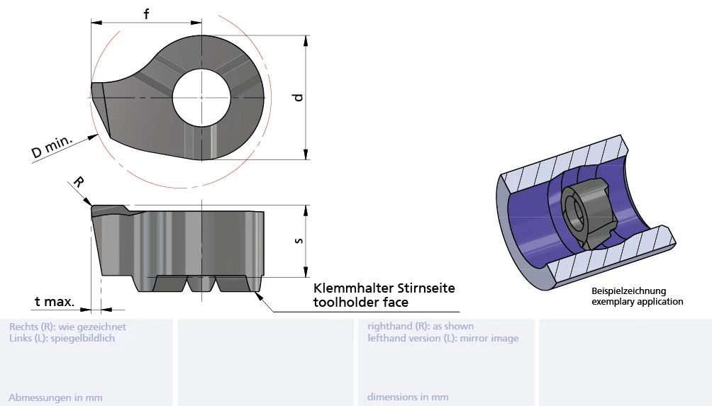Select the 'dimensions in mm' note
Image resolution: width=712 pixels, height=406 pixels.
tap(408, 397)
